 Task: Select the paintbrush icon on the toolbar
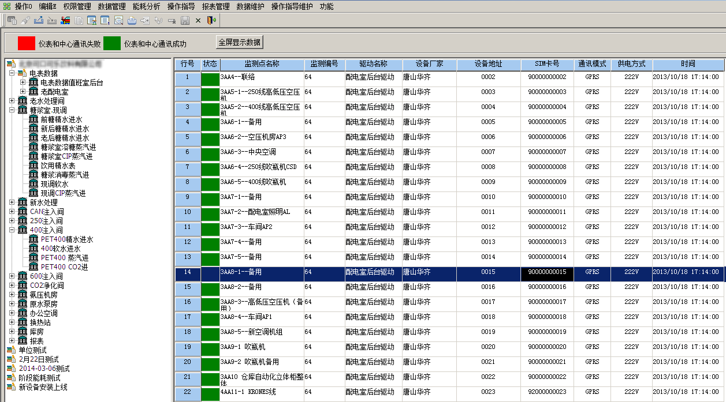click(x=27, y=21)
